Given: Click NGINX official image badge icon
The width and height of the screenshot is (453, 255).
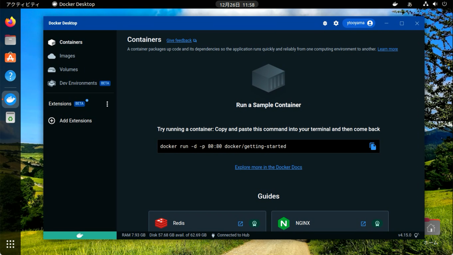Looking at the screenshot, I should point(377,224).
